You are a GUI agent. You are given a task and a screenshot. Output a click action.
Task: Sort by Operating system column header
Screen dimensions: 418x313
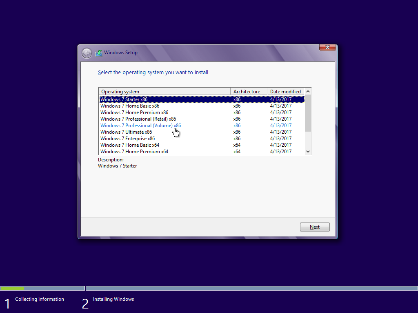pyautogui.click(x=165, y=92)
